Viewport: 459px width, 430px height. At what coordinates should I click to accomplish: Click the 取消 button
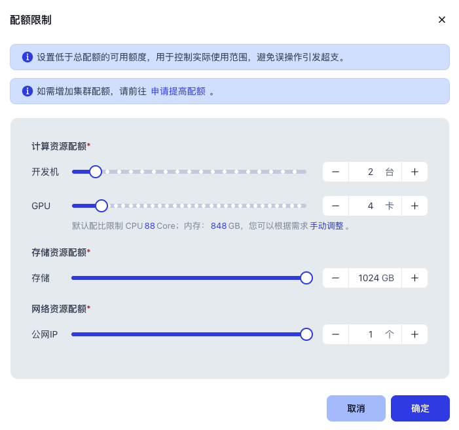click(x=356, y=408)
